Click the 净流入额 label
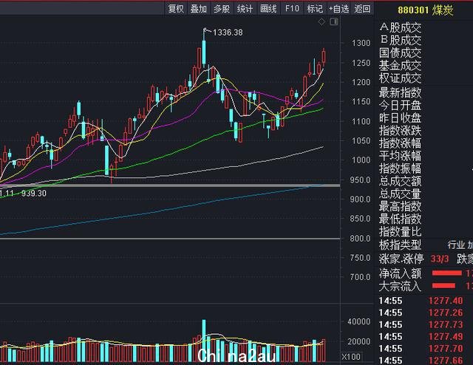This screenshot has height=365, width=473. click(x=401, y=273)
